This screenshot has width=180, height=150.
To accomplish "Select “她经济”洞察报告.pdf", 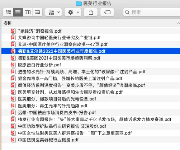I will pyautogui.click(x=40, y=31).
